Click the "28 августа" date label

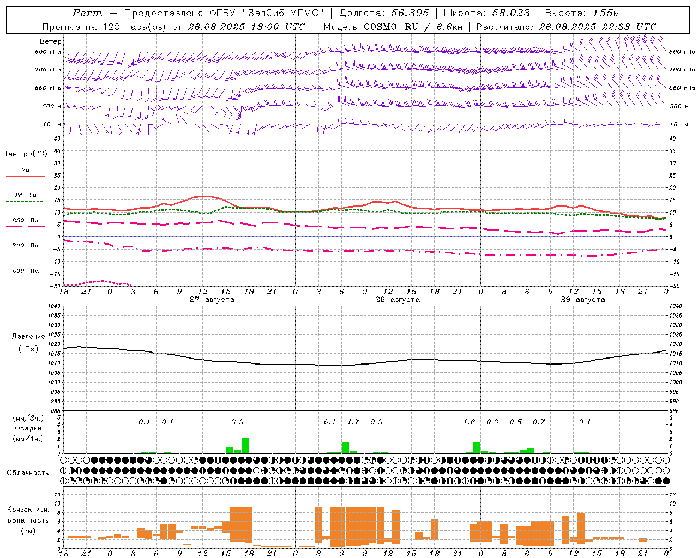pos(398,300)
